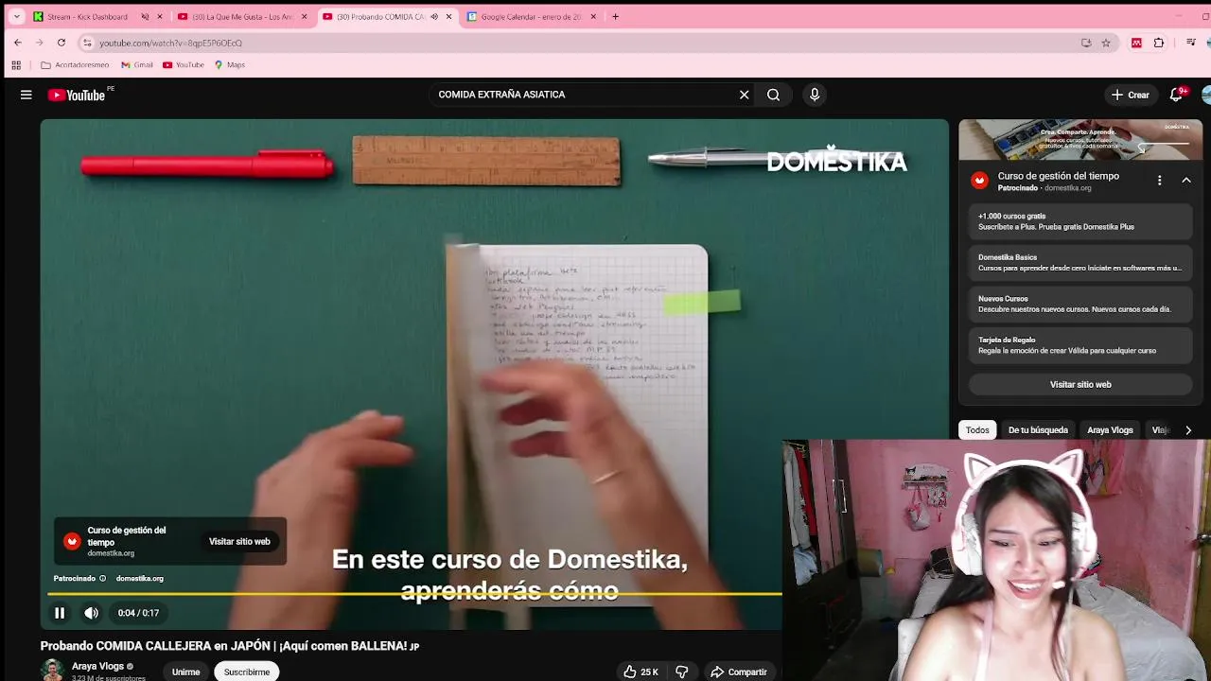Open the '+1.000 cursos gratis' ad link
This screenshot has height=681, width=1211.
tap(1080, 221)
